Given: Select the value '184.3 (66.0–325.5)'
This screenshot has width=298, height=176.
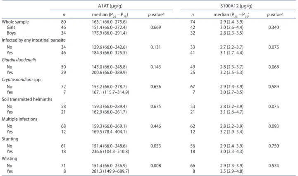Looking at the screenshot, I should 109,53.
